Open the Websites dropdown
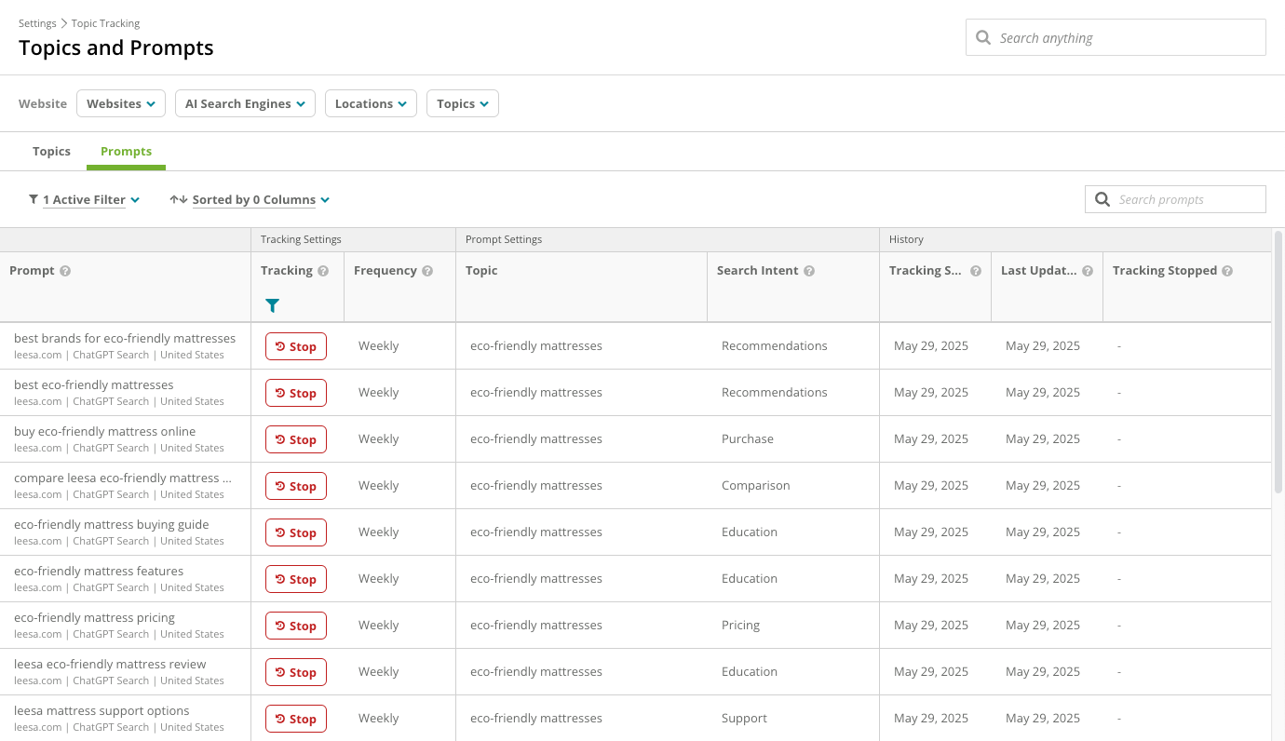 (x=121, y=103)
